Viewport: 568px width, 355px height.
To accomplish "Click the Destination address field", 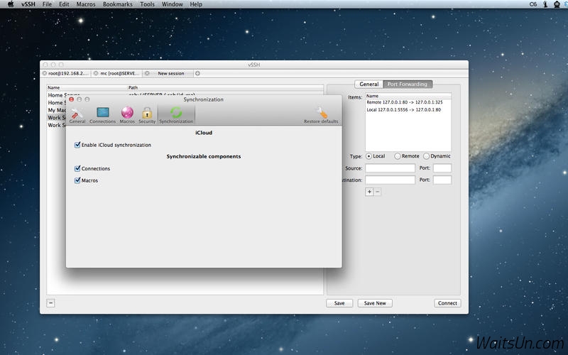I will [x=390, y=180].
